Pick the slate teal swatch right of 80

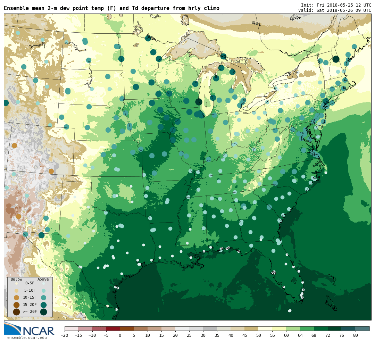click(x=362, y=328)
